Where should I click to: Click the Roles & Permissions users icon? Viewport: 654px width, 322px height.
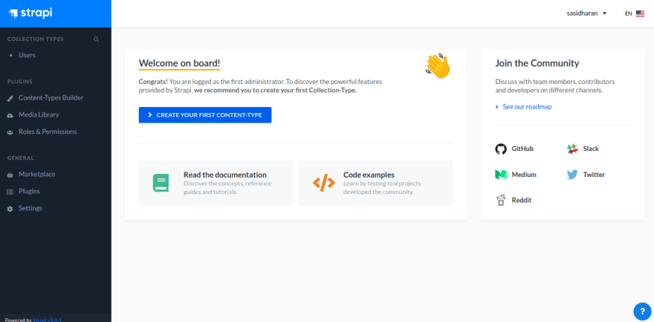tap(10, 132)
